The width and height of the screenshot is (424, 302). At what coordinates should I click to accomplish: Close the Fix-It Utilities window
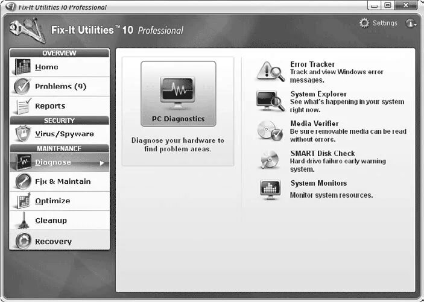click(x=406, y=5)
